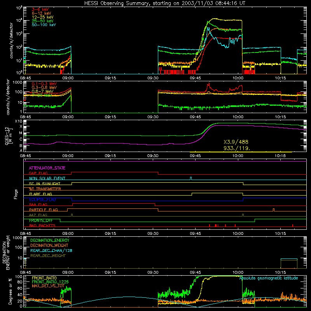Click the decimation box near 10:15
The image size is (311, 311).
[289, 264]
